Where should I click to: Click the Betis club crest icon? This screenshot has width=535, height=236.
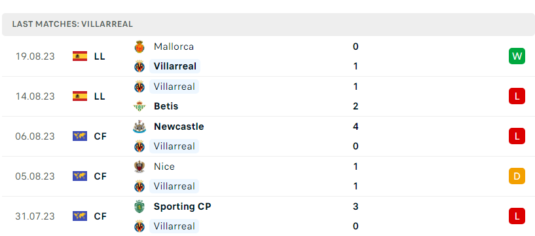(x=139, y=106)
